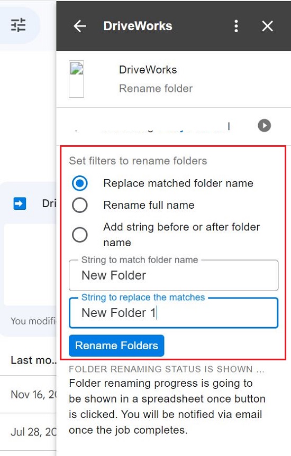Viewport: 291px width, 456px height.
Task: Click the blue arrow add-on icon
Action: (x=20, y=203)
